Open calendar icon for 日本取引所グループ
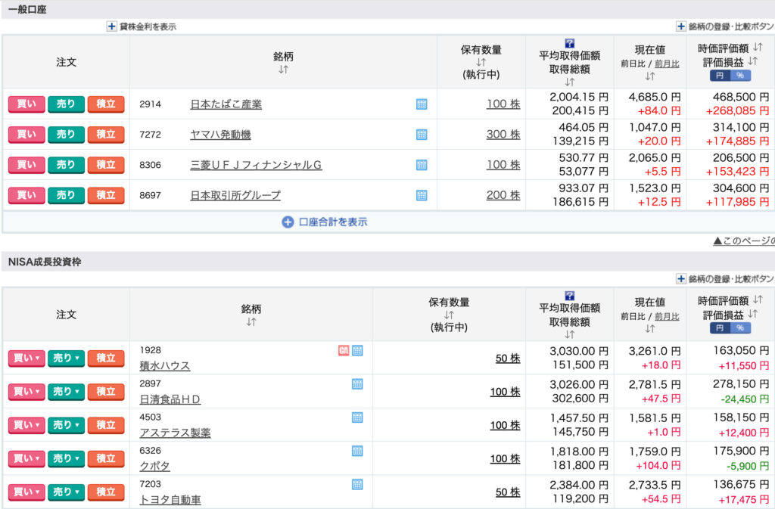The height and width of the screenshot is (509, 775). (421, 195)
